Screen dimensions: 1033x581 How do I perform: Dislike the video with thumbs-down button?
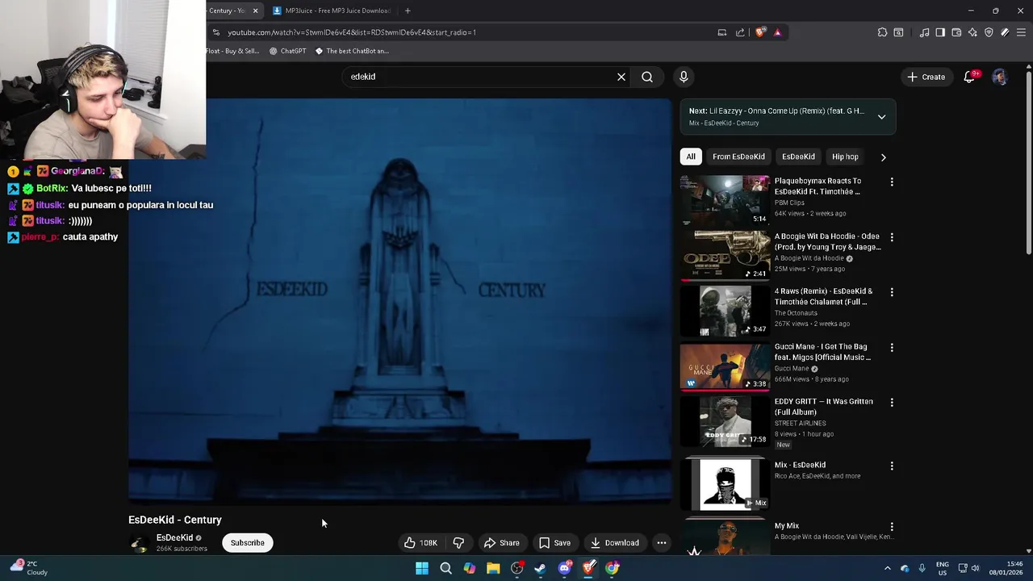point(458,542)
